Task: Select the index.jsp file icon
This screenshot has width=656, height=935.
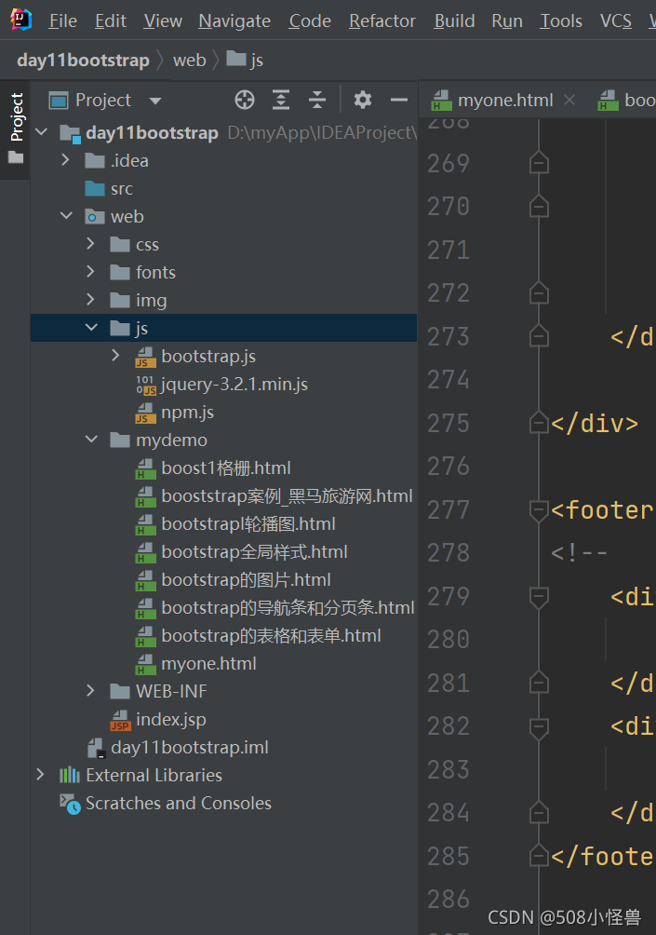Action: (x=120, y=720)
